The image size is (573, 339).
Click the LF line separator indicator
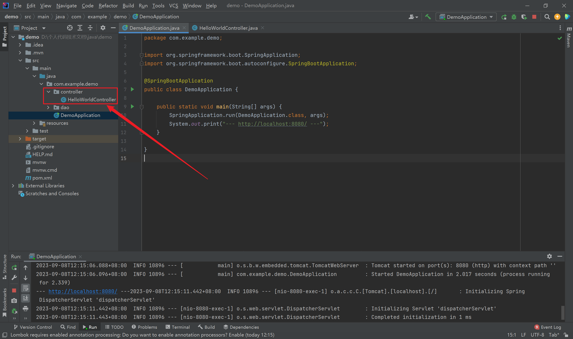tap(524, 335)
